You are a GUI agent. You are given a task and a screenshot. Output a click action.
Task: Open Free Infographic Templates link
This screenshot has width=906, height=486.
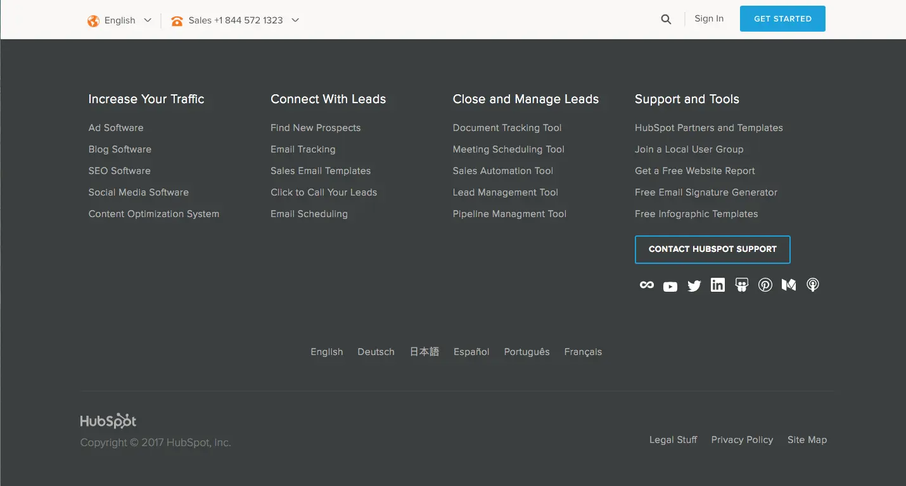coord(696,214)
